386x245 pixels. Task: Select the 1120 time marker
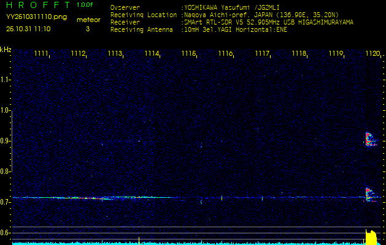(372, 54)
